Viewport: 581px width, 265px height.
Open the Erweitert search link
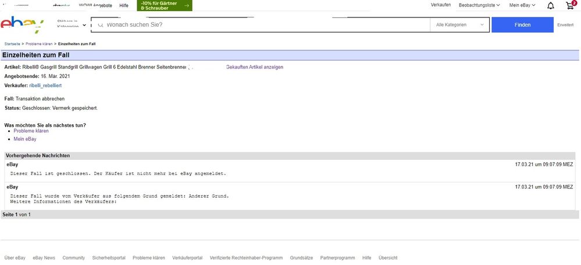click(x=565, y=25)
